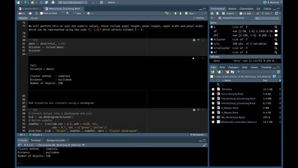Open Global Environment dropdown
Image resolution: width=298 pixels, height=168 pixels.
pyautogui.click(x=233, y=18)
